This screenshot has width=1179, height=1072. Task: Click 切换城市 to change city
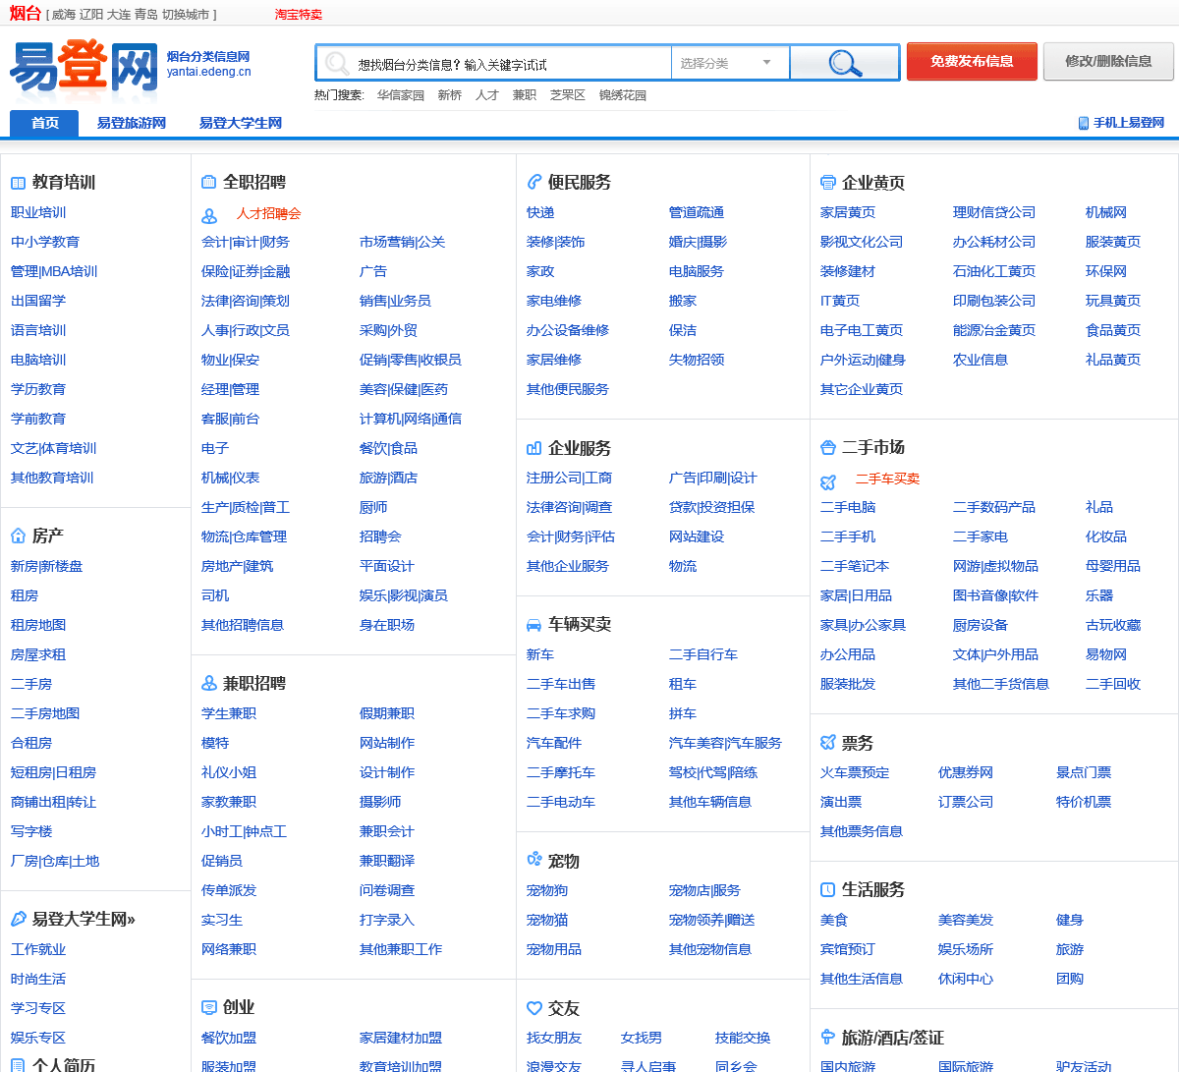coord(186,15)
